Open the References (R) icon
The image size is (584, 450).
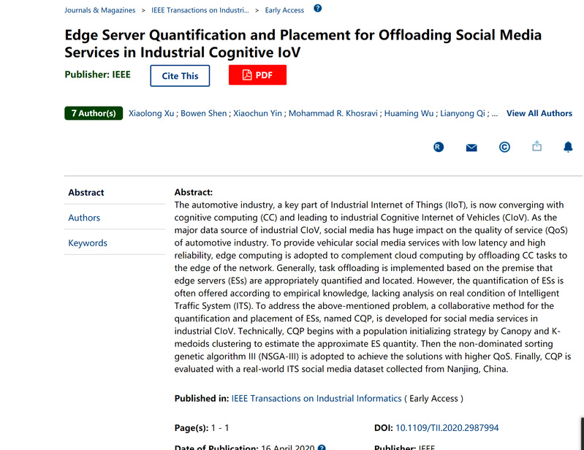439,147
